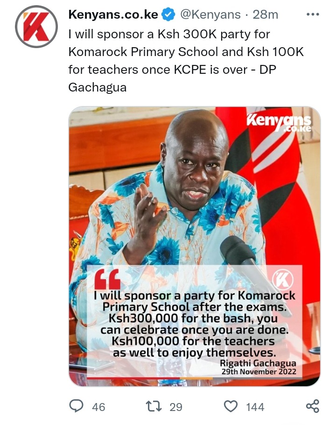This screenshot has height=425, width=336.
Task: View the 29 retweets count
Action: coord(176,407)
